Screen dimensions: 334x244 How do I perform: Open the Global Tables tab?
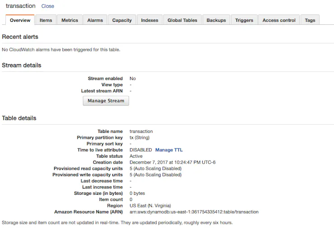tap(182, 20)
